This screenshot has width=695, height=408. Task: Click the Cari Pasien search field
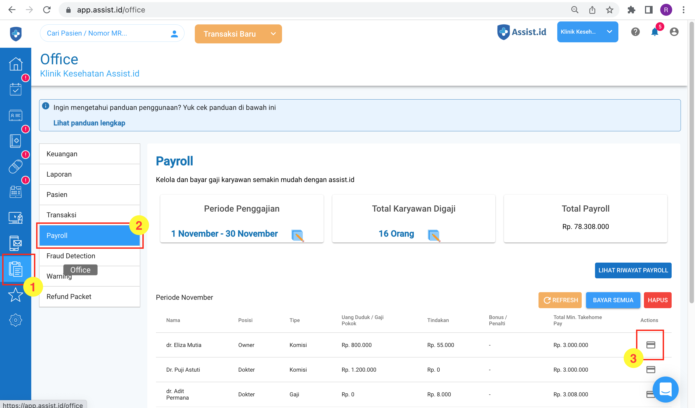click(105, 33)
